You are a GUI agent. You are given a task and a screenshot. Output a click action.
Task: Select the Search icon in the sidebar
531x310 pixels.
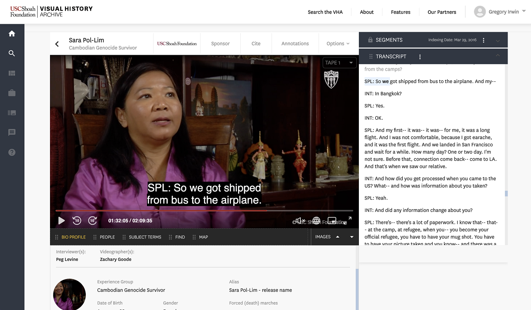[x=12, y=53]
